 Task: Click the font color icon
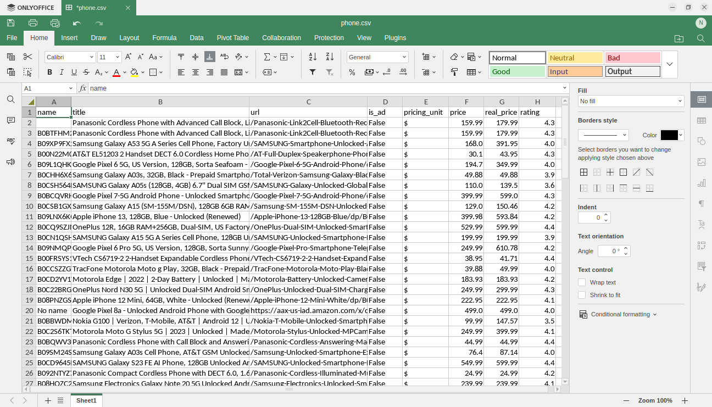coord(116,72)
